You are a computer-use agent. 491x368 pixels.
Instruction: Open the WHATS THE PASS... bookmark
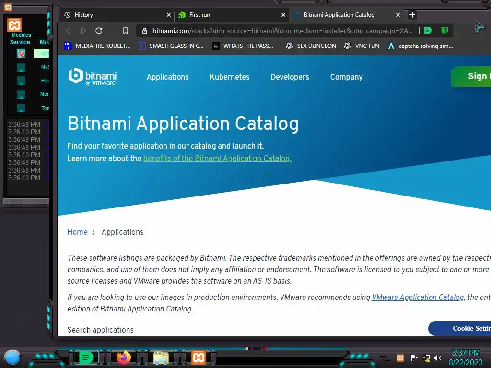243,46
